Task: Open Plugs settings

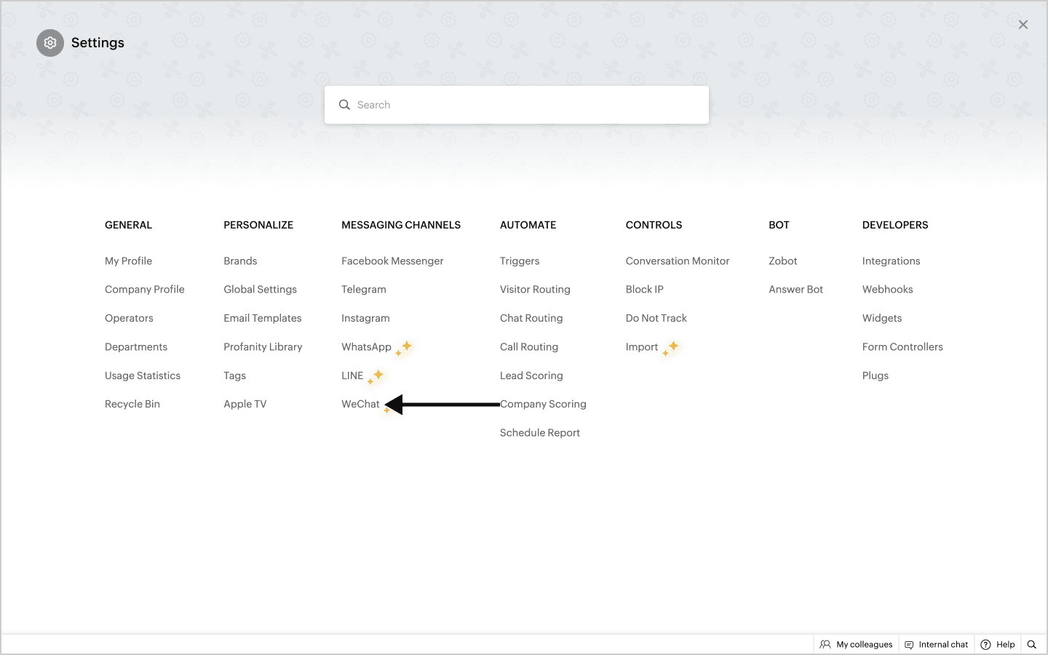Action: [x=876, y=376]
